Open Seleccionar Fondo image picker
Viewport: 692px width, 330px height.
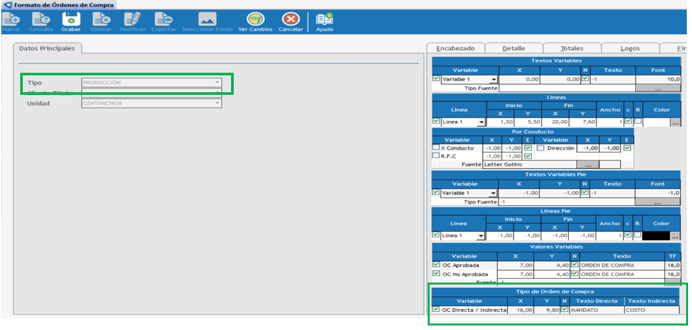pos(207,19)
